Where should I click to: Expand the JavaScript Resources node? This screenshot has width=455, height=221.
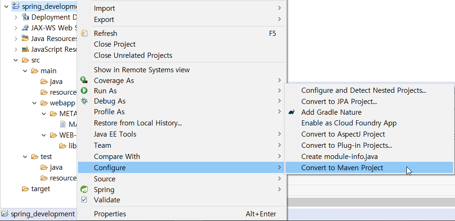(x=16, y=49)
